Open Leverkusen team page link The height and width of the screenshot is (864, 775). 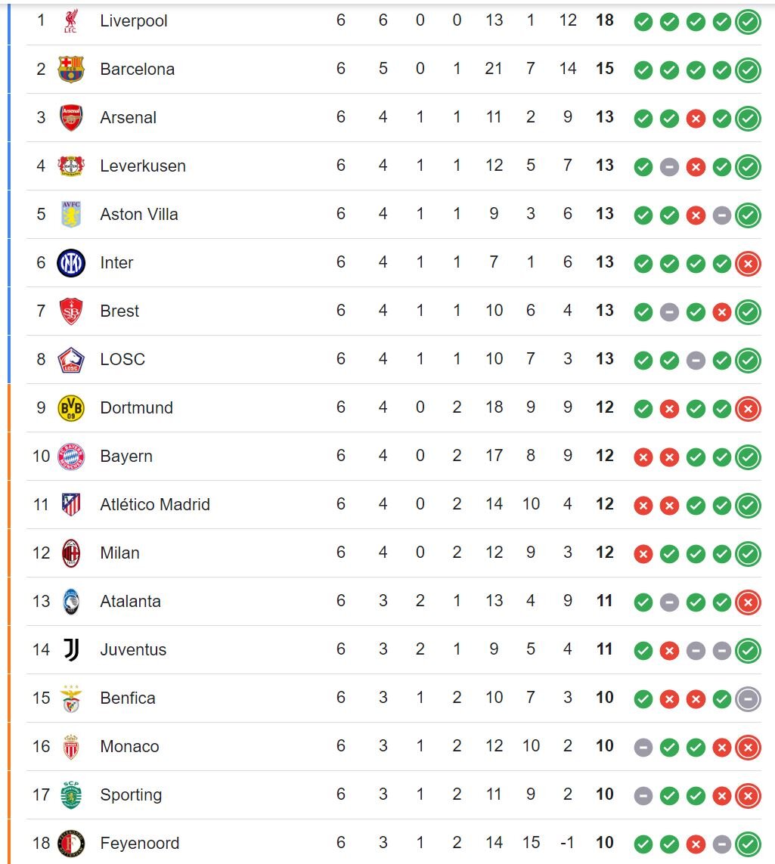[143, 166]
